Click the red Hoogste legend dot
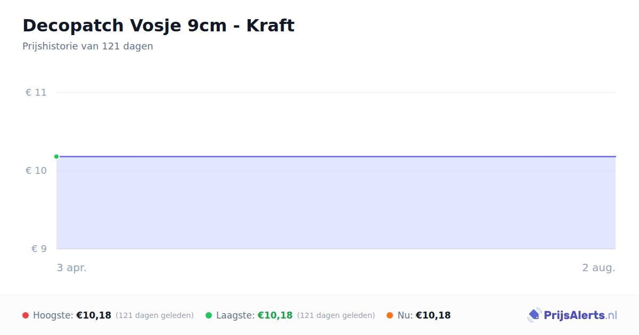The width and height of the screenshot is (639, 335). coord(26,315)
